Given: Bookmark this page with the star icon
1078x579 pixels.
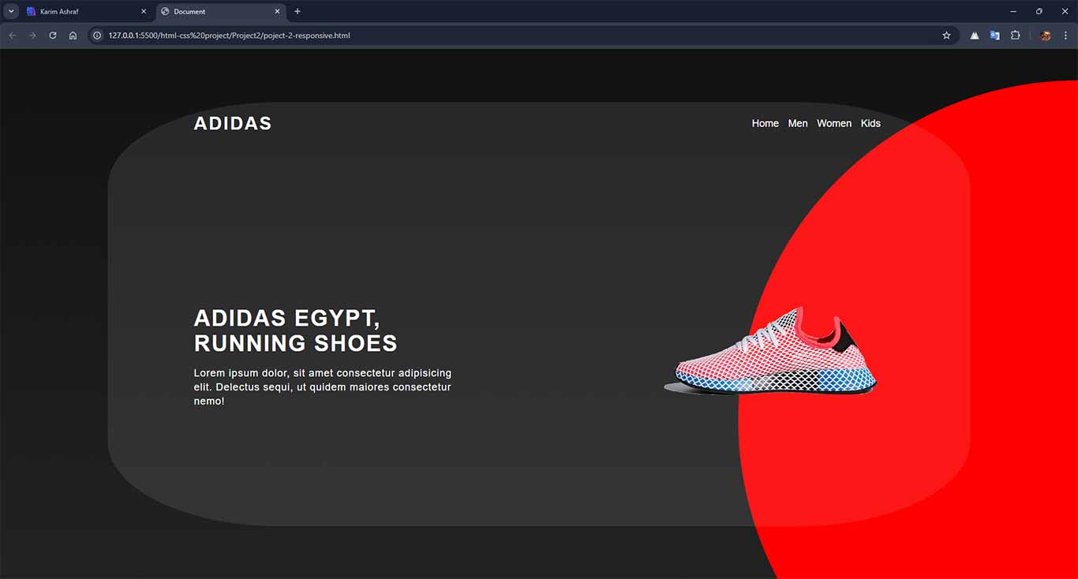Looking at the screenshot, I should coord(946,35).
